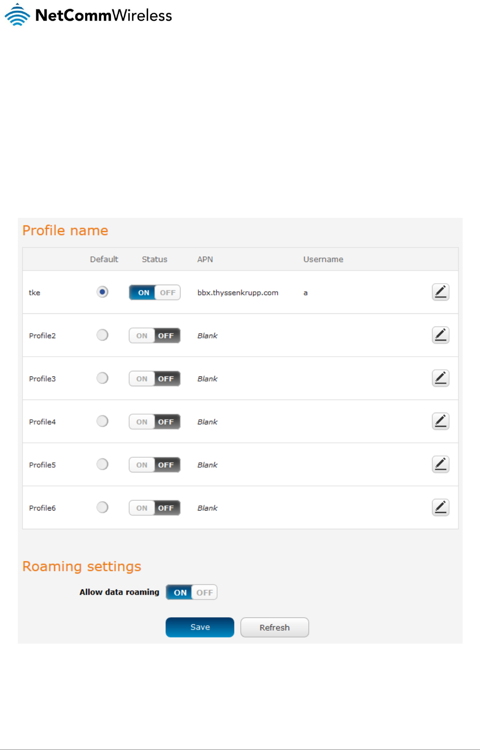
Task: Select Profile2 as the default profile
Action: tap(102, 335)
